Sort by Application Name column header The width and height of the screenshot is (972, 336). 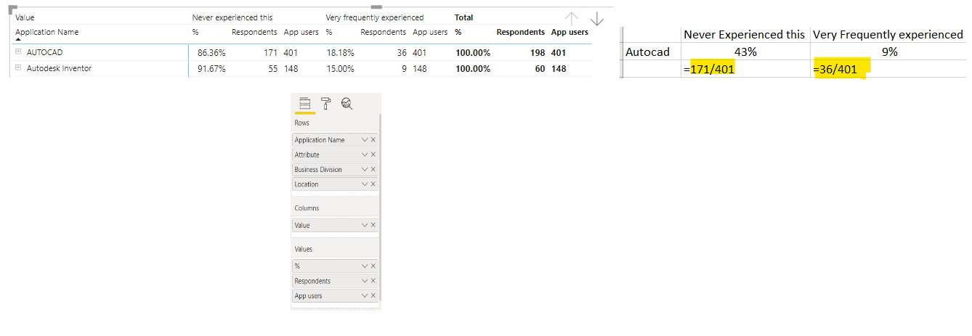(x=47, y=32)
